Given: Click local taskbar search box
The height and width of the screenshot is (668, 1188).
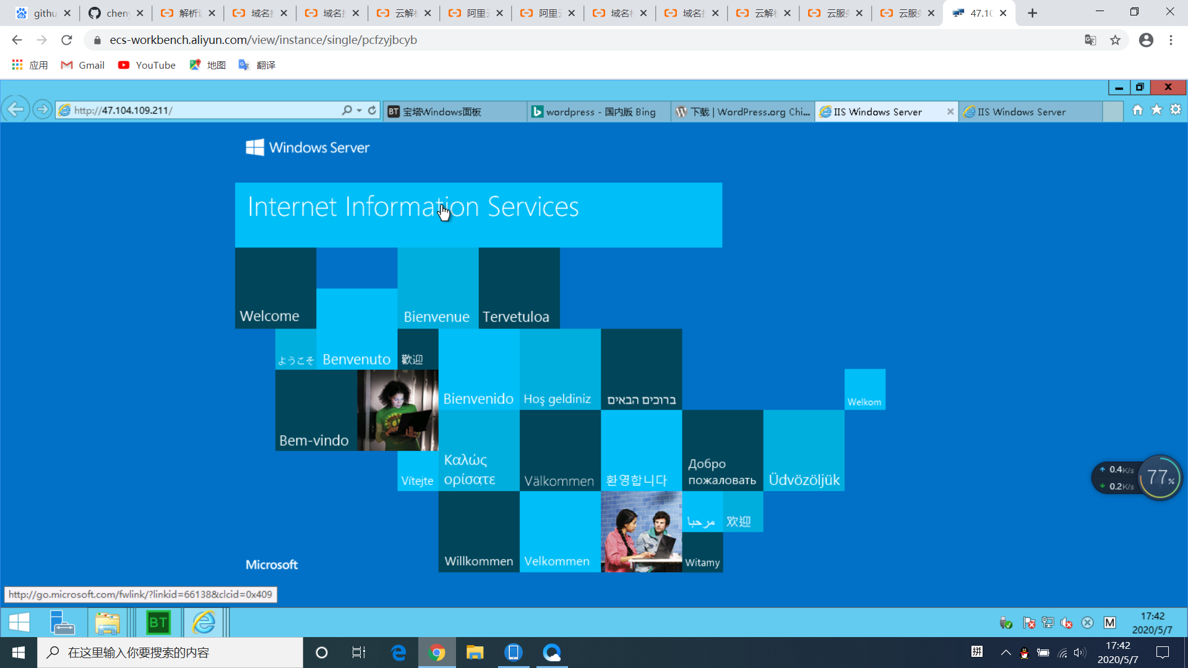Looking at the screenshot, I should pos(170,653).
